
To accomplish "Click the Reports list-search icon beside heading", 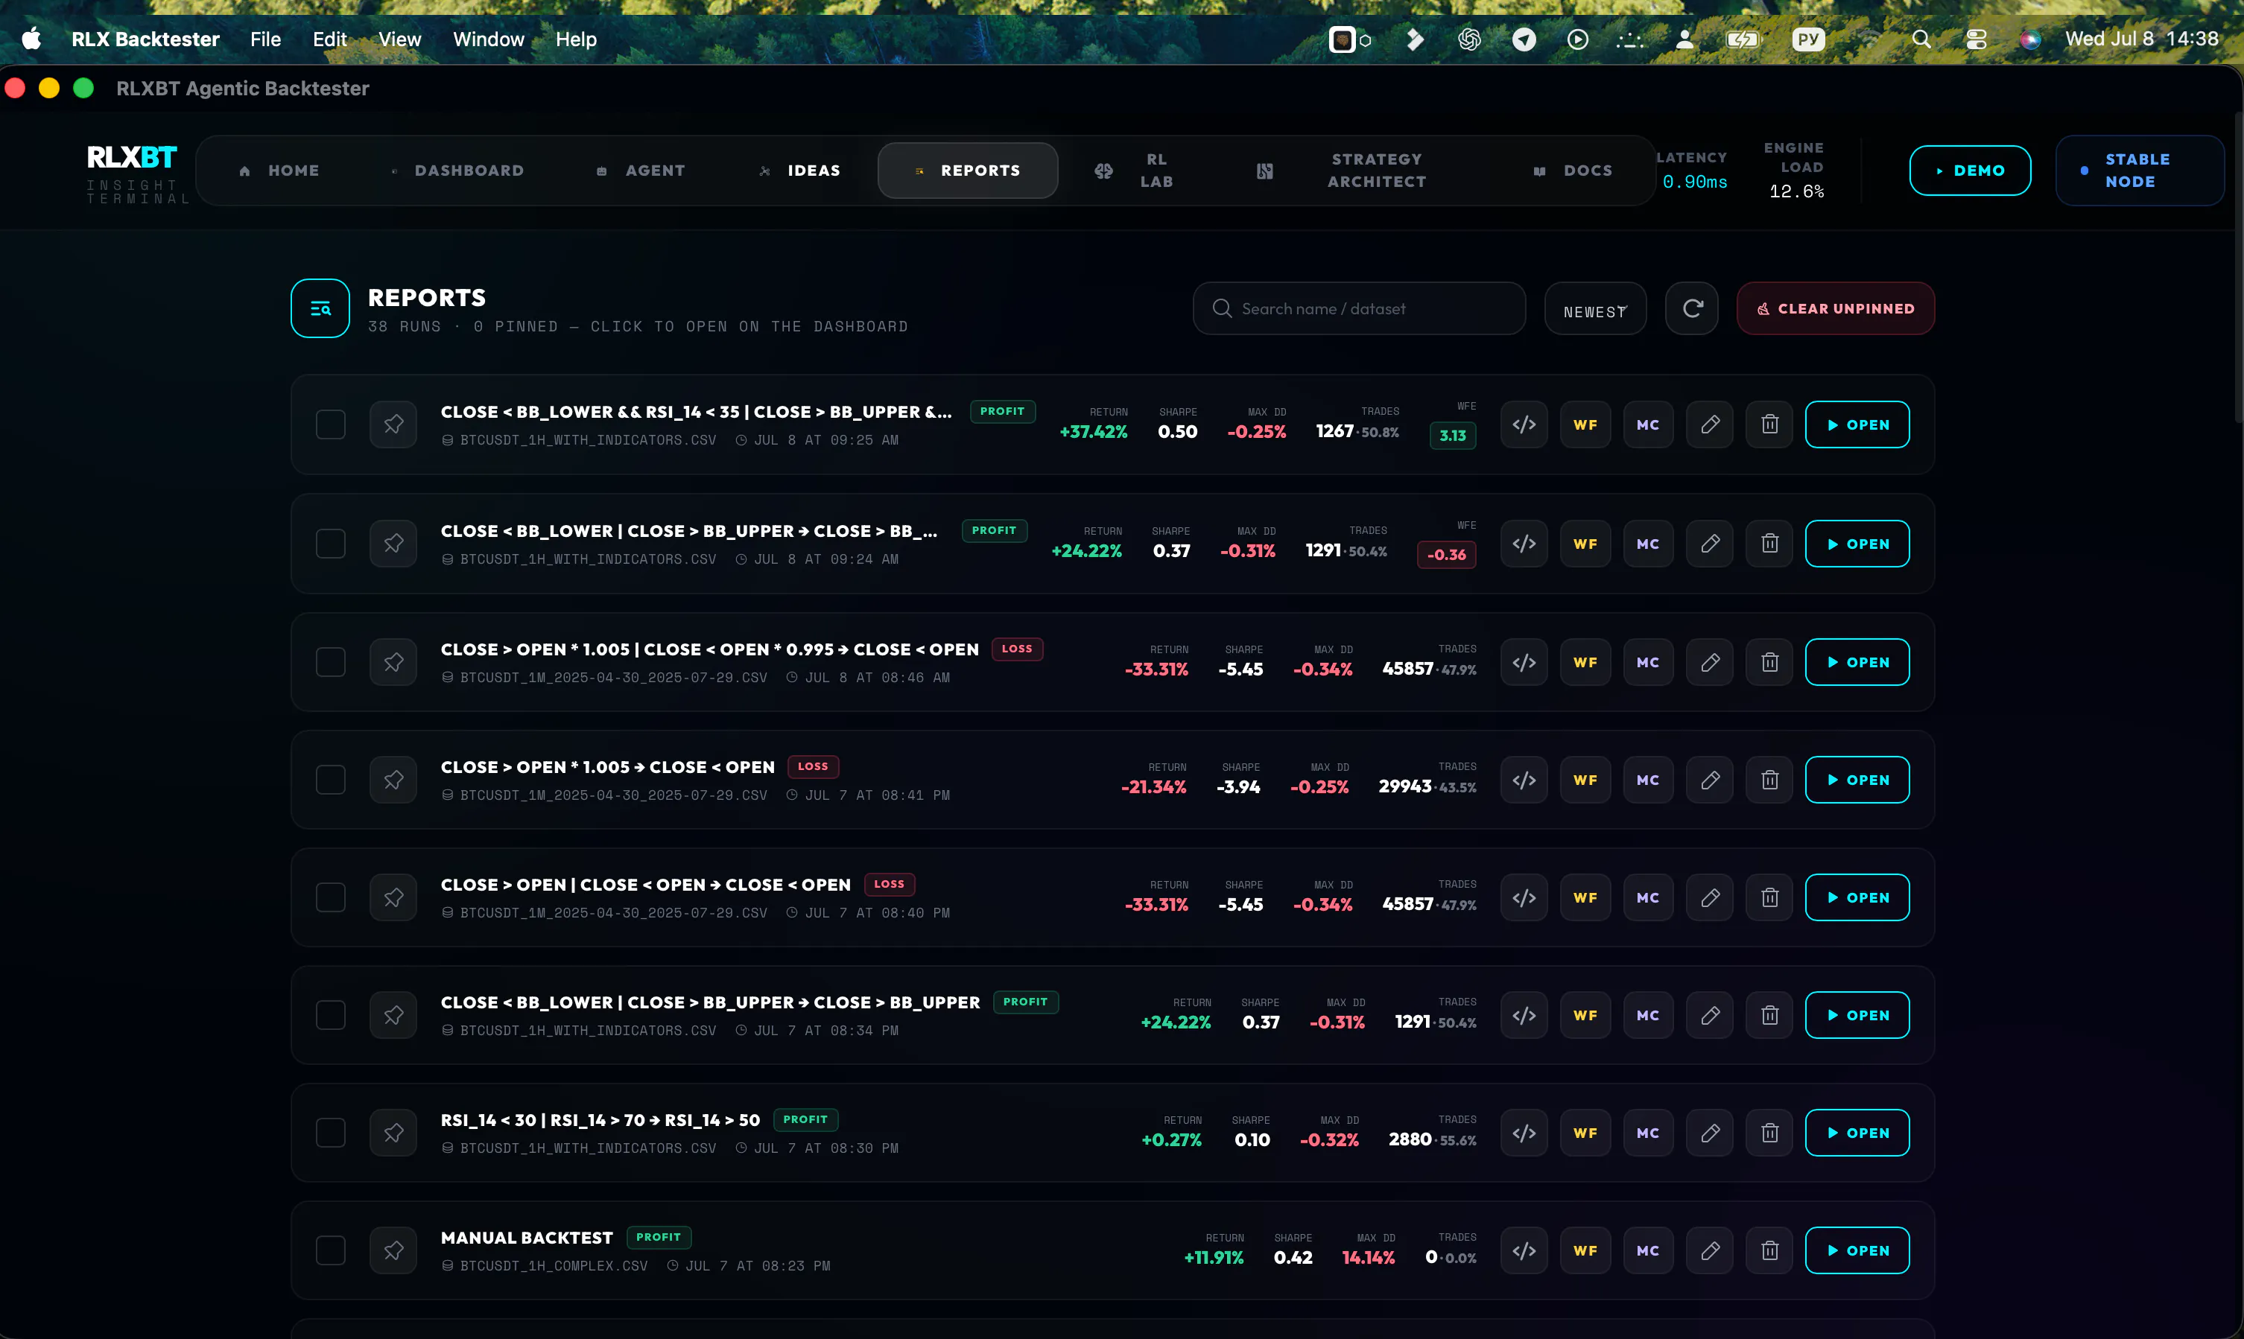I will tap(320, 308).
